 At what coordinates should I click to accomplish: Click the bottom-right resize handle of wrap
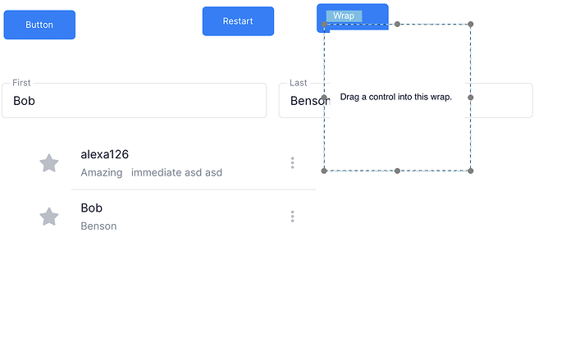point(471,171)
